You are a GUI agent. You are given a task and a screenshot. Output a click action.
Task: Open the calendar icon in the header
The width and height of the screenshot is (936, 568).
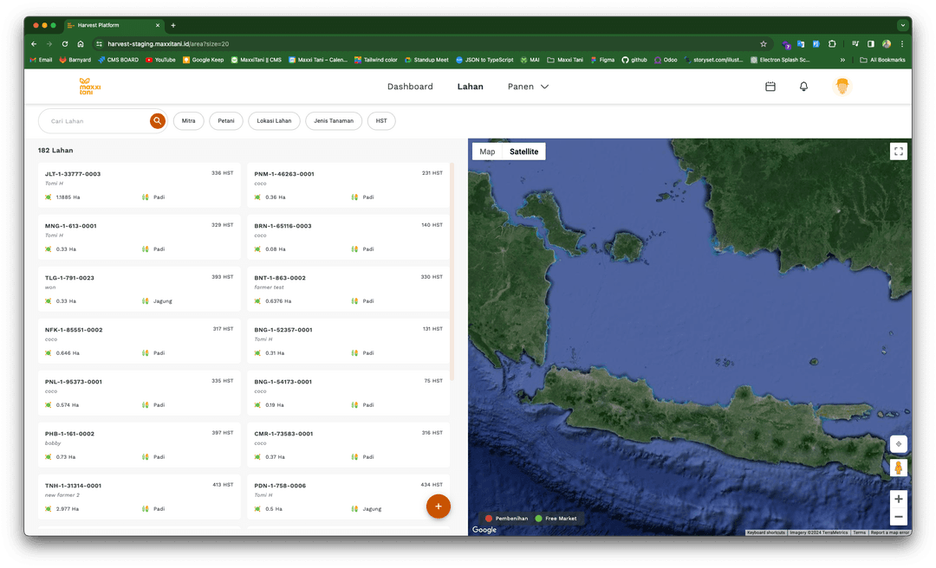770,87
